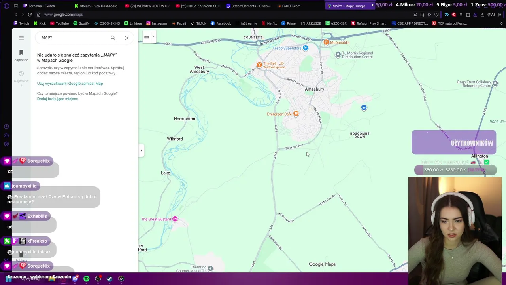The image size is (506, 285).
Task: Open Discord from the taskbar
Action: click(75, 279)
